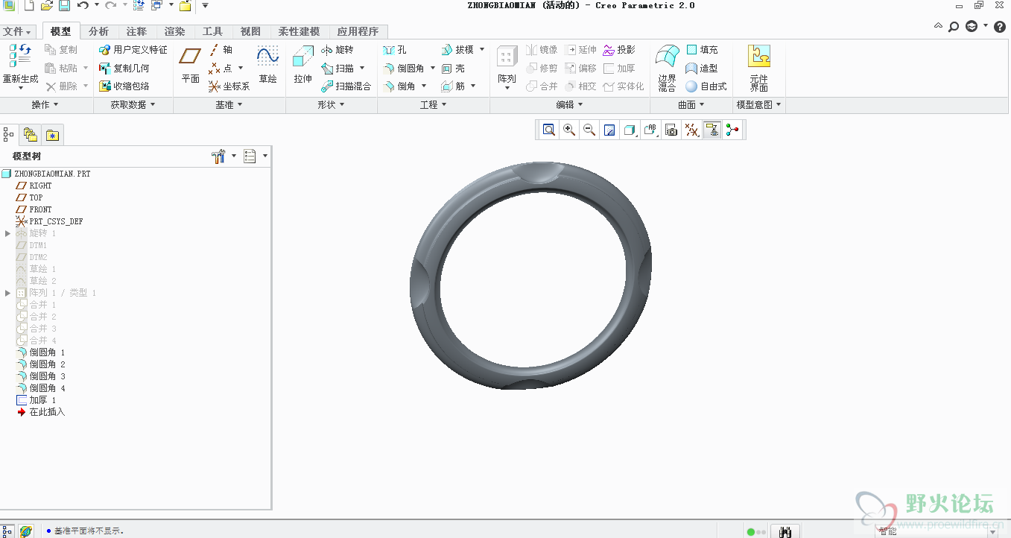Click the Repaint icon in graphics toolbar
This screenshot has width=1011, height=538.
pos(609,130)
